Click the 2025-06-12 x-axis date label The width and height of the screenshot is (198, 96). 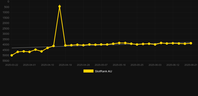tap(173, 65)
